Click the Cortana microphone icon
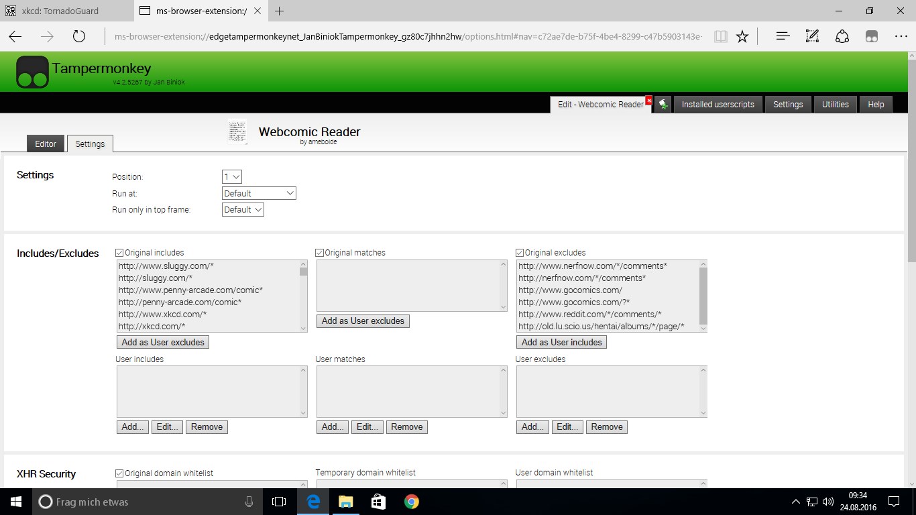 pos(249,502)
